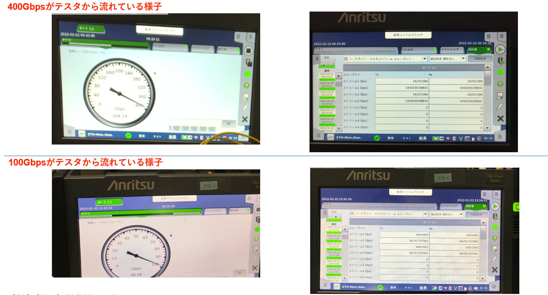
Task: Open Help question-mark icon on 100Gbps table screen
Action: [494, 238]
